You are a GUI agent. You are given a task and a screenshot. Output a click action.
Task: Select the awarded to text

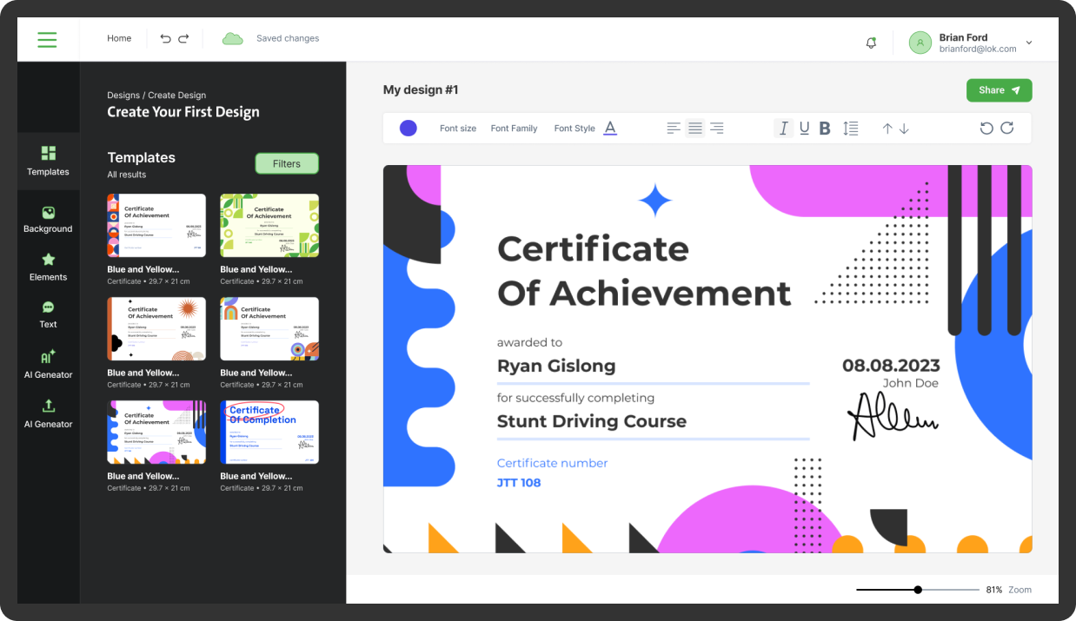(529, 342)
